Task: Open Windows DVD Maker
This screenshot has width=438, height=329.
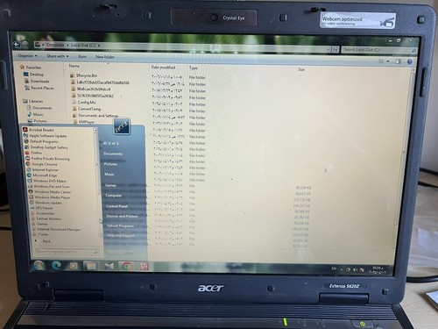Action: coord(50,181)
